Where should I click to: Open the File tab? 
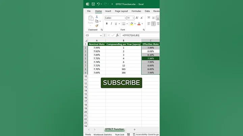point(89,11)
